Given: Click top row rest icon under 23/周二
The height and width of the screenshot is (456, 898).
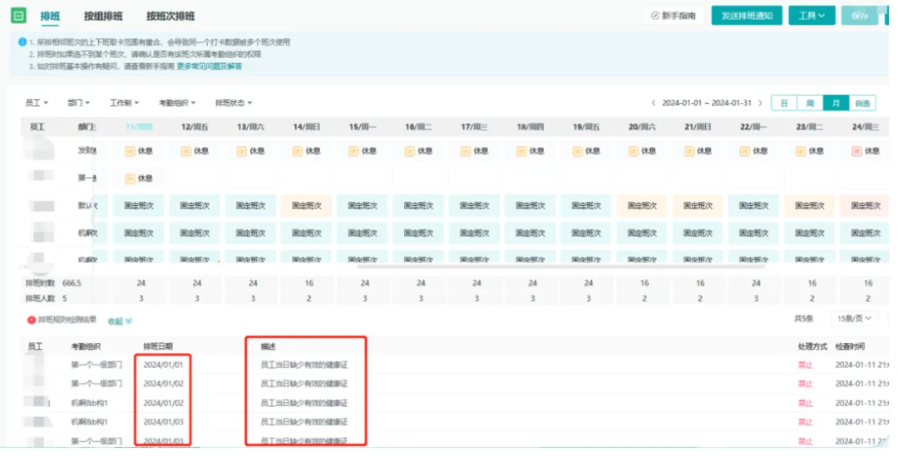Looking at the screenshot, I should coord(801,151).
